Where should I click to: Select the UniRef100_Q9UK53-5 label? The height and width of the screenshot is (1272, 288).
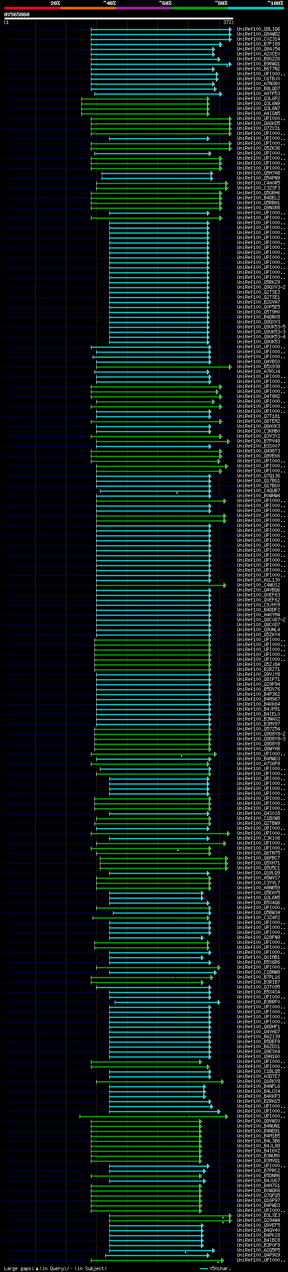coord(261,326)
